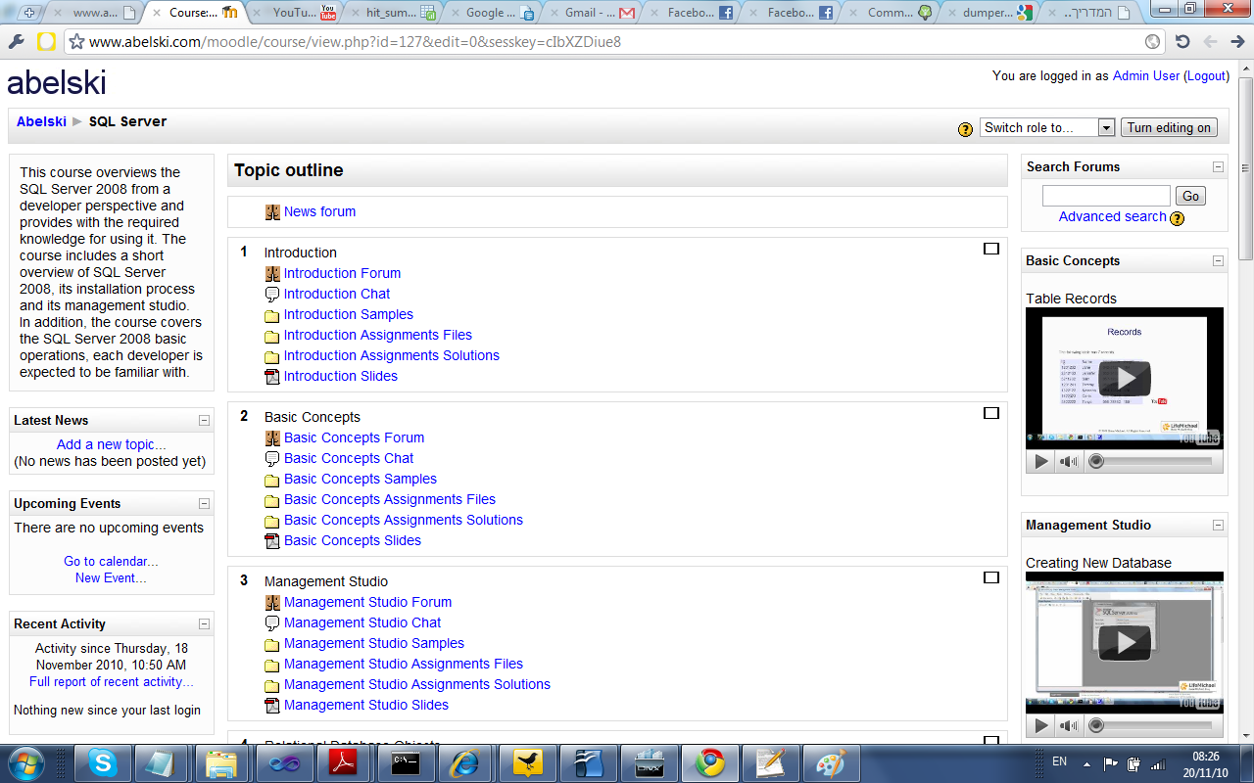Click the Management Studio Slides PDF icon
The width and height of the screenshot is (1254, 783).
[x=272, y=705]
